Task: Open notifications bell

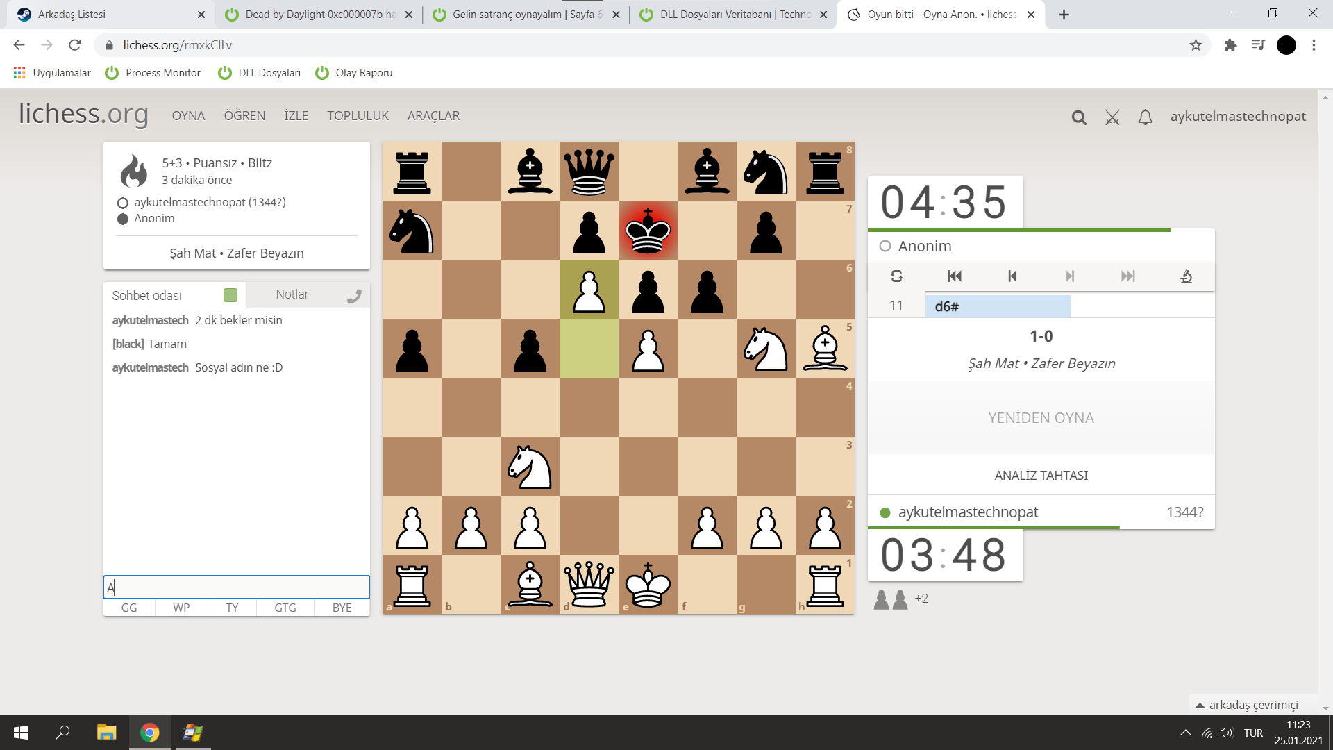Action: [x=1146, y=117]
